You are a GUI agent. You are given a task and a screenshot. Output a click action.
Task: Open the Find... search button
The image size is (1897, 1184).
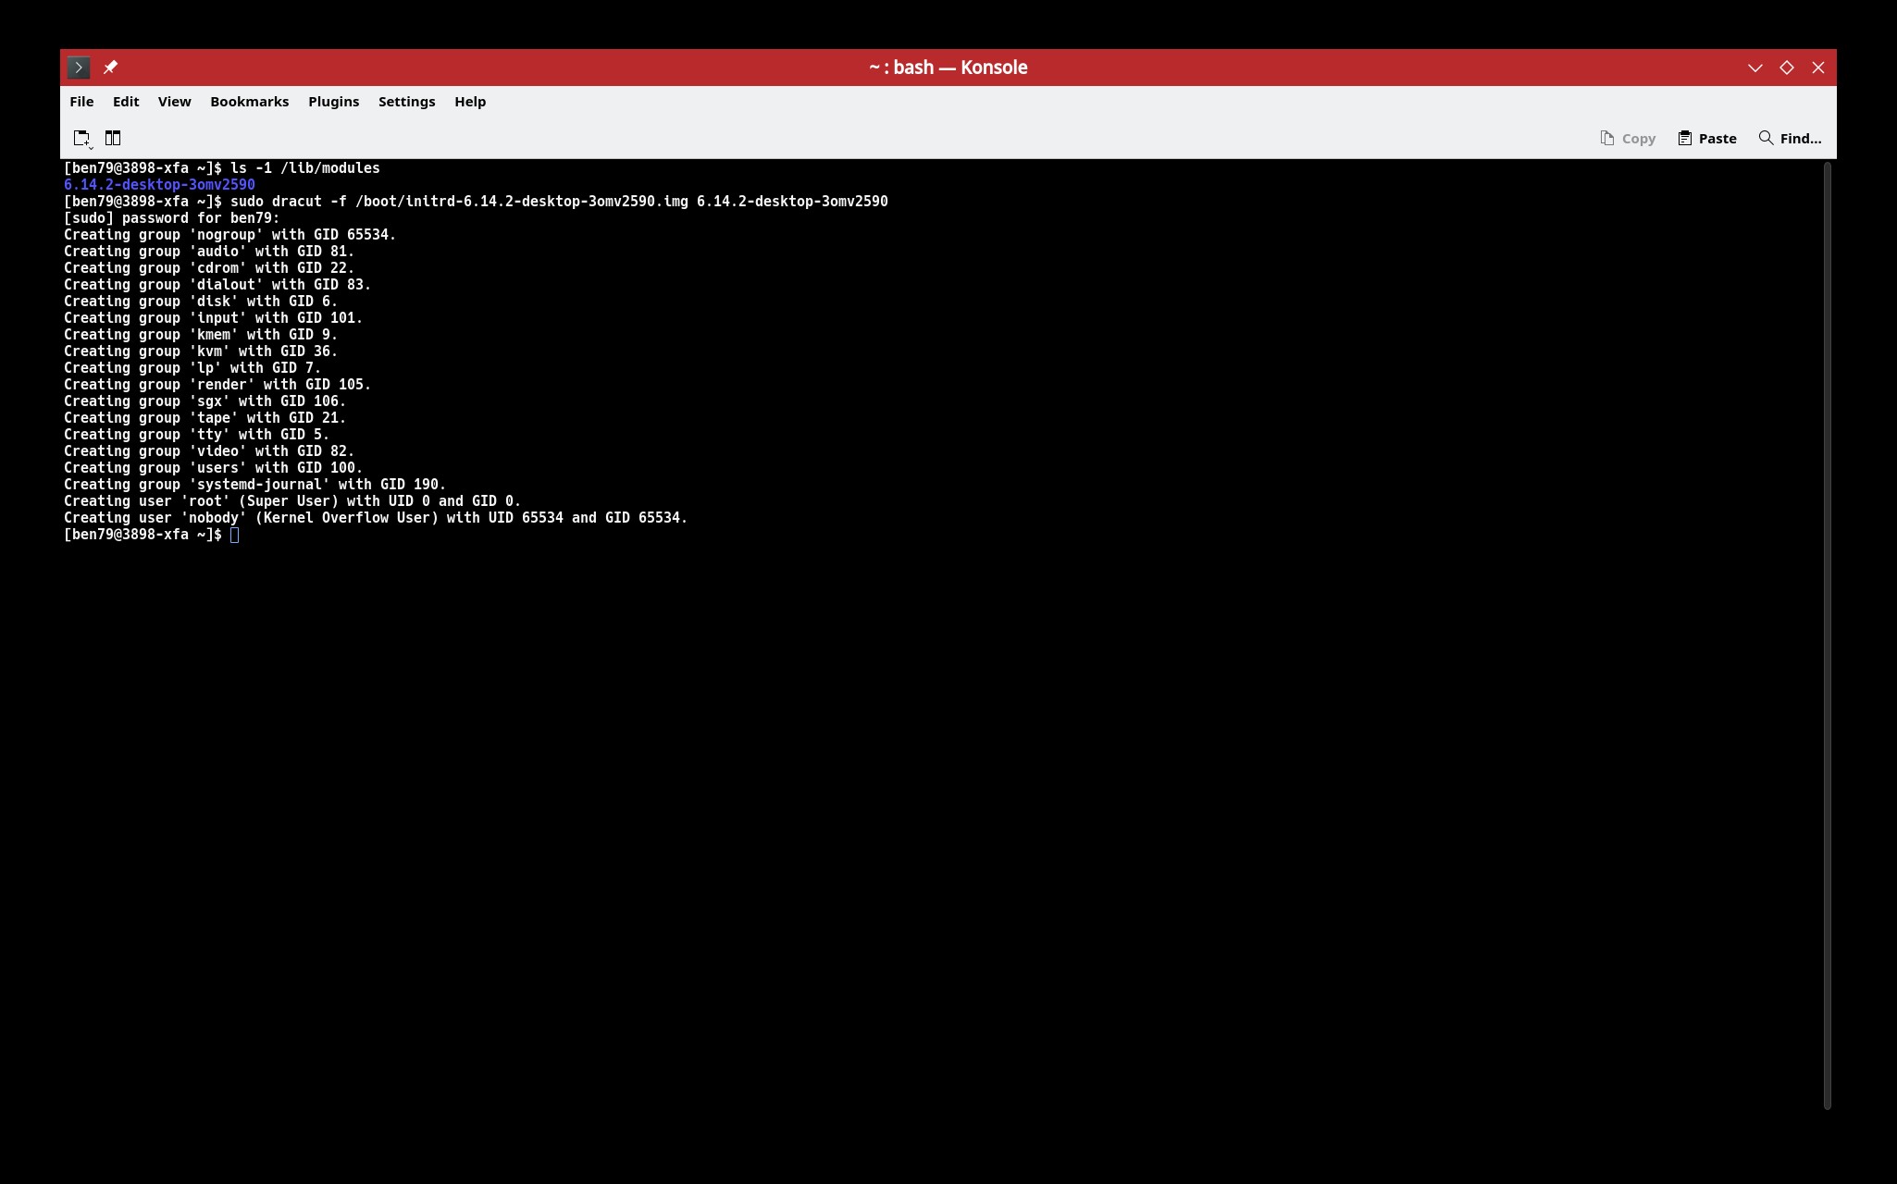click(x=1790, y=139)
